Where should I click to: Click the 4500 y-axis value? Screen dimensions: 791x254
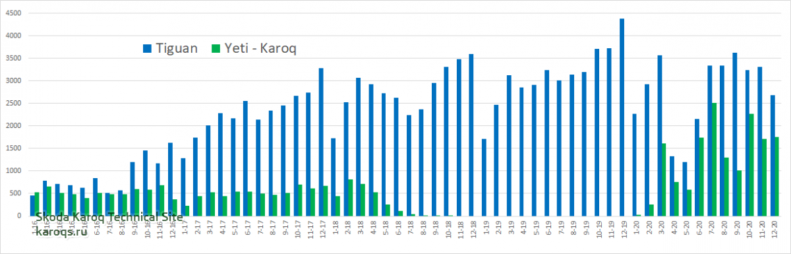[x=13, y=13]
